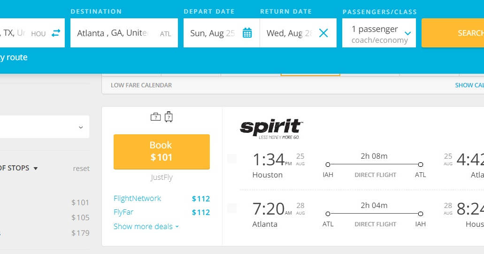Click the carry-on bag info icon
Viewport: 484px width, 254px height.
(155, 117)
